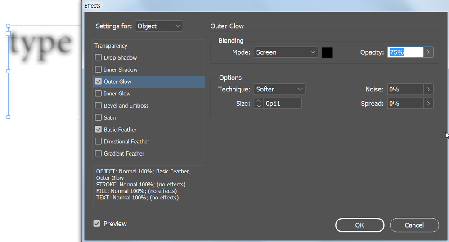The width and height of the screenshot is (449, 242).
Task: Open the blending Mode dropdown
Action: point(286,52)
